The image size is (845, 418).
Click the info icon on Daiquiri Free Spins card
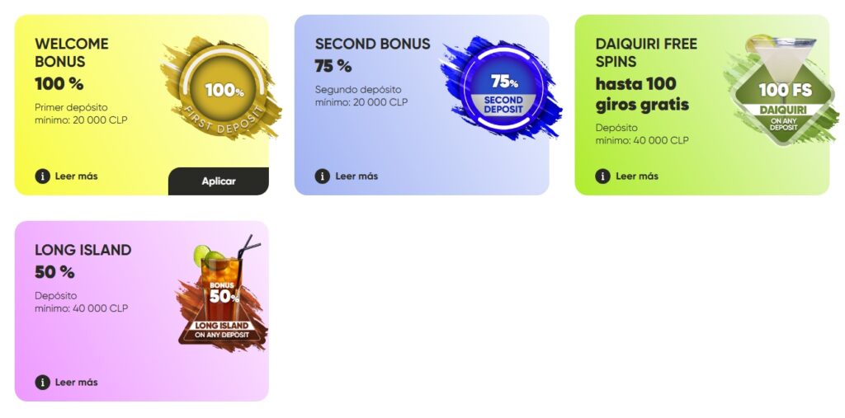(x=603, y=176)
